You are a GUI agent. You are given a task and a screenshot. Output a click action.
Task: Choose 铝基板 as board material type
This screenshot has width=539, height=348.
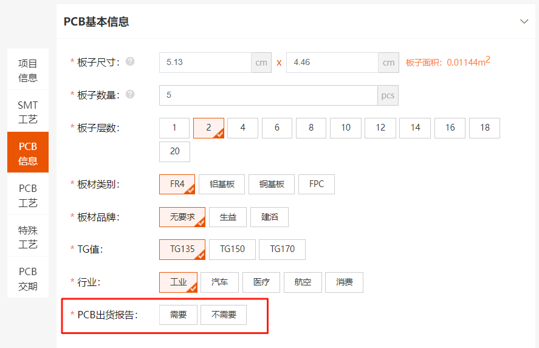[x=222, y=184]
